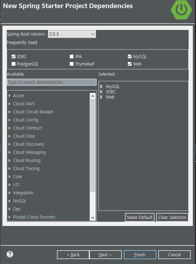
Task: Select MySQL text in the Selected list
Action: [113, 87]
